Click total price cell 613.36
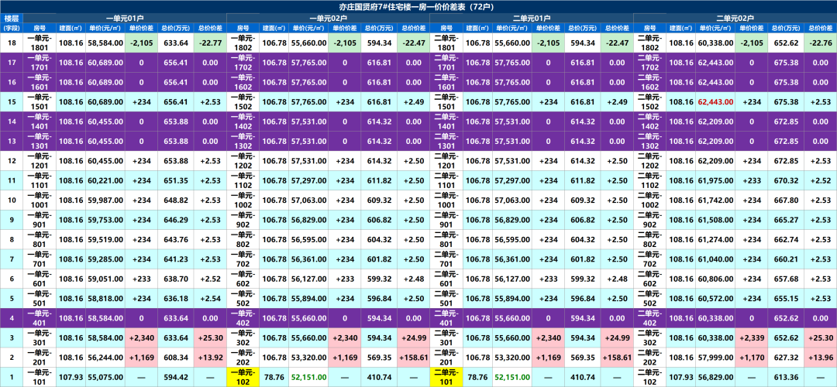This screenshot has height=387, width=837. tap(786, 378)
